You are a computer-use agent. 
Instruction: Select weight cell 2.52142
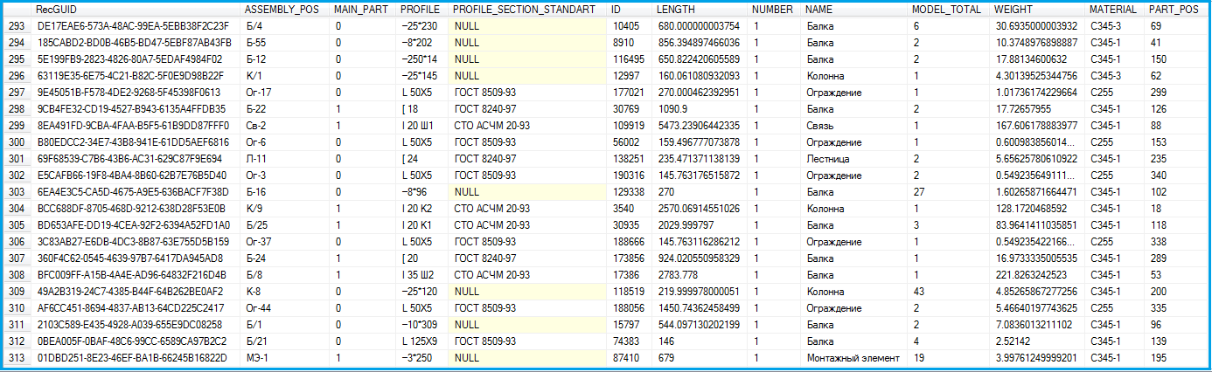[1038, 341]
